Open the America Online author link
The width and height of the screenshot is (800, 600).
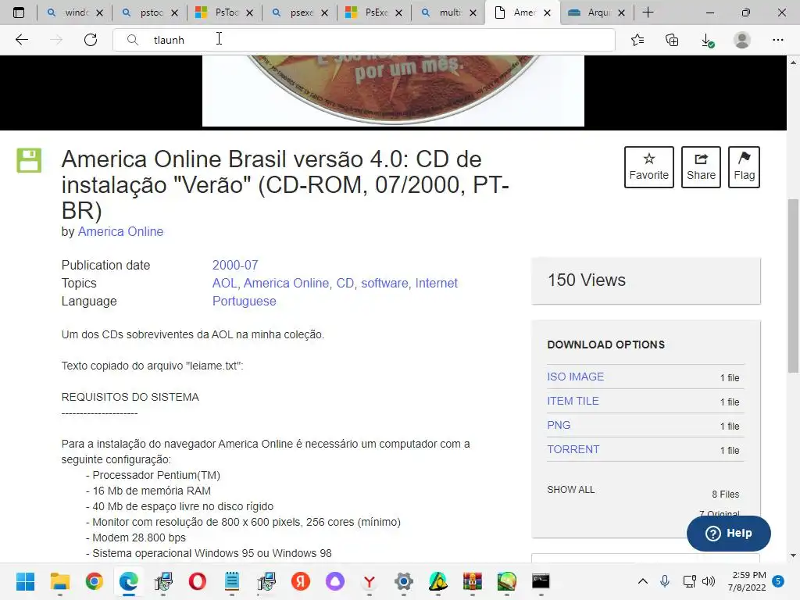coord(120,231)
